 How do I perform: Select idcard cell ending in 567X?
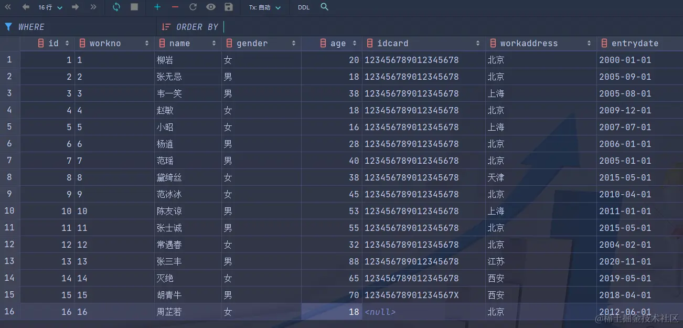[x=424, y=295]
